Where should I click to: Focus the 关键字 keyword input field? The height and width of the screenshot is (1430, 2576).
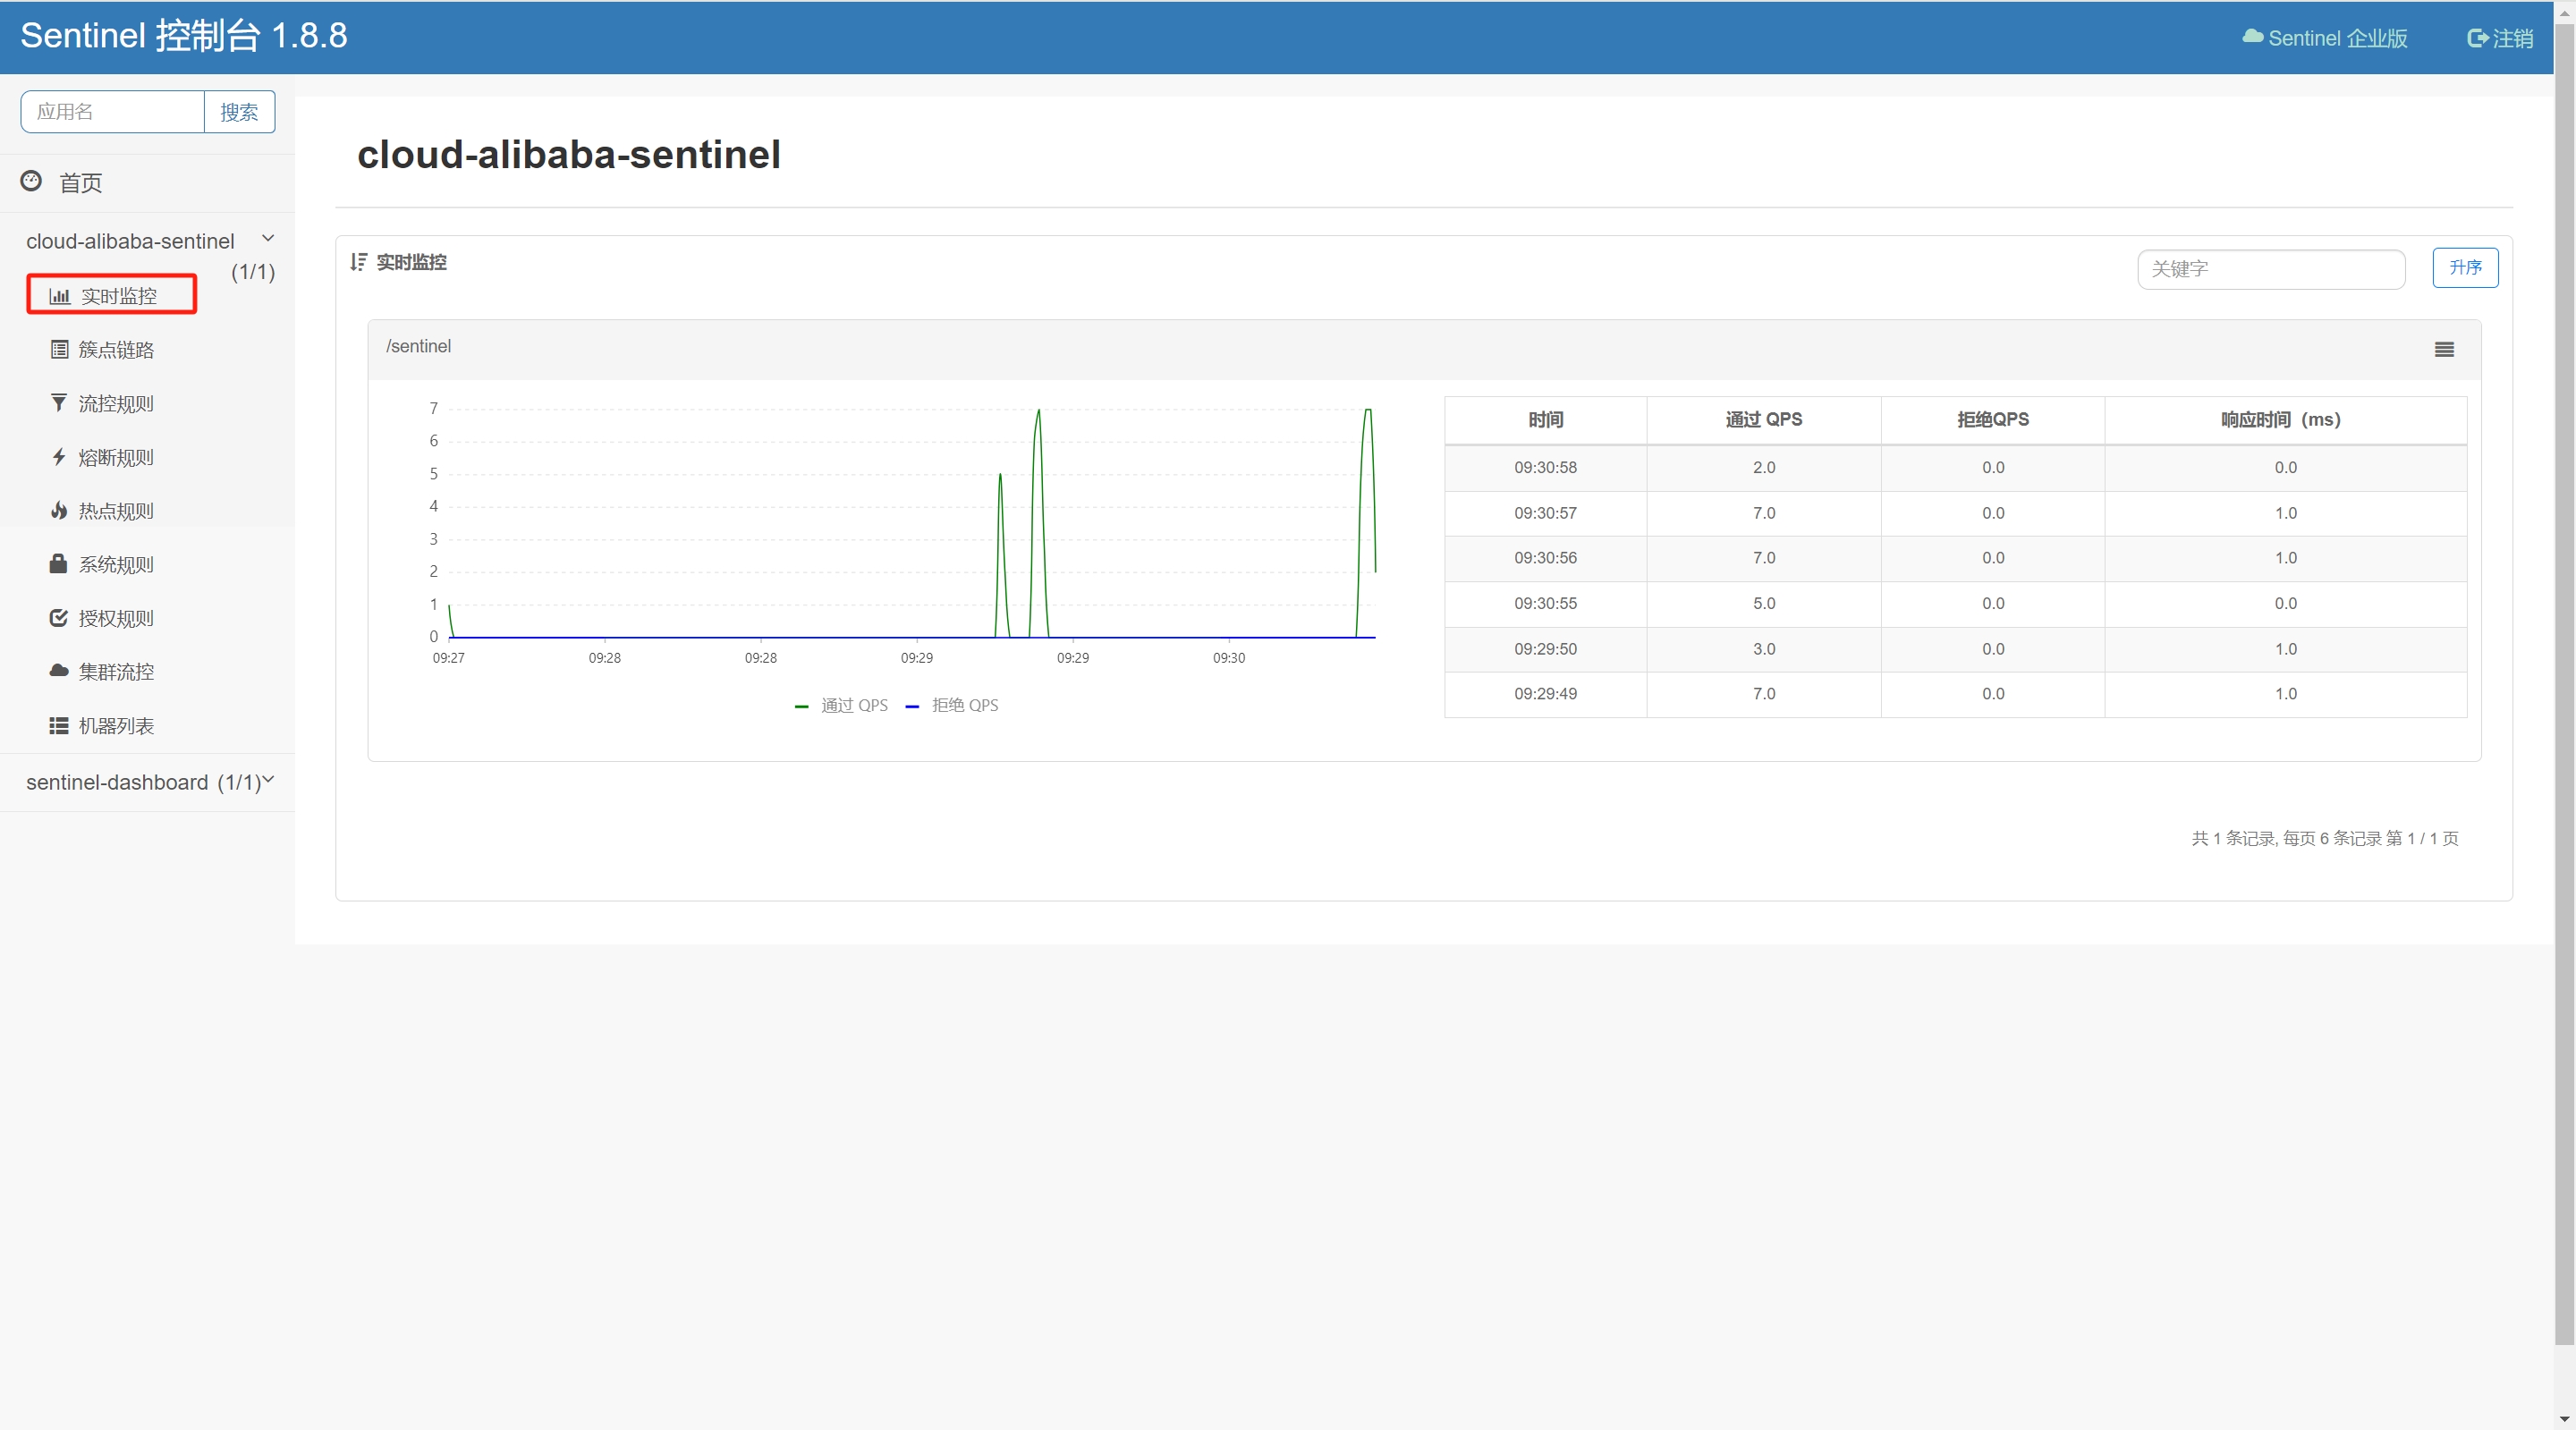2270,269
